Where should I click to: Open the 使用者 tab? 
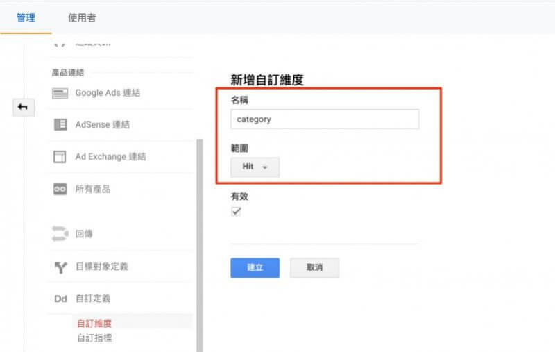pos(82,18)
